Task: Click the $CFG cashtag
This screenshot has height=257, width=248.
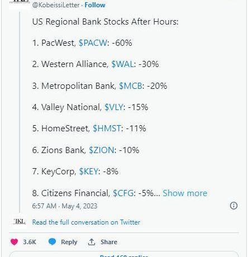Action: click(x=123, y=193)
